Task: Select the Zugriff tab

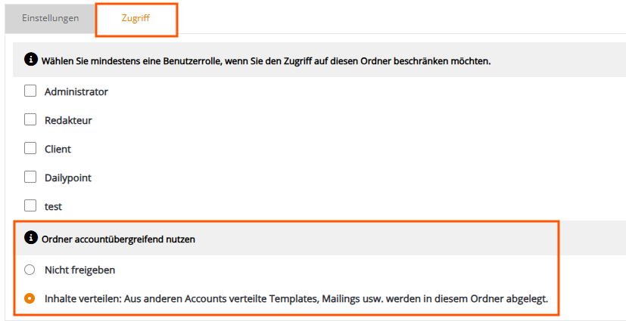Action: [136, 18]
